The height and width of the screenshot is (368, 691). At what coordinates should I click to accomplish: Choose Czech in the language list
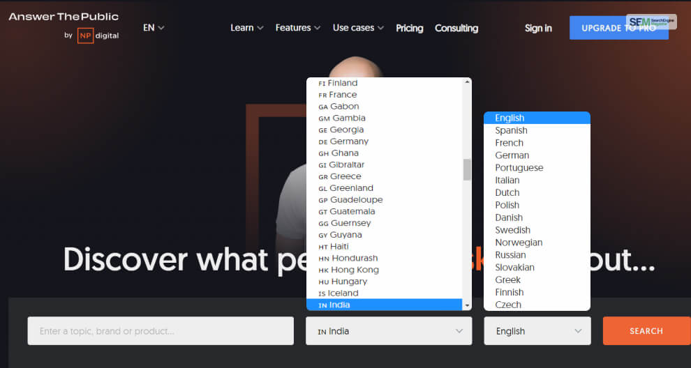537,304
